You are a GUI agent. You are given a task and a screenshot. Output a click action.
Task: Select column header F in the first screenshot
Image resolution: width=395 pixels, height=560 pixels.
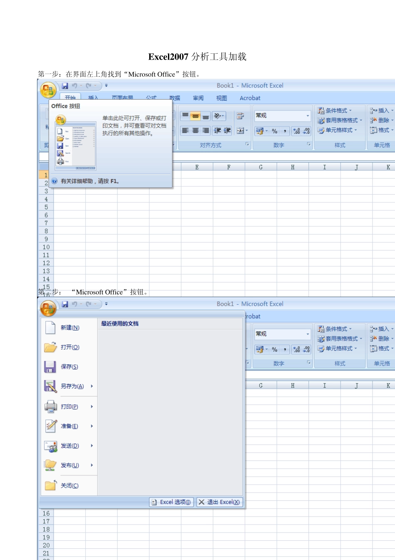[x=229, y=167]
